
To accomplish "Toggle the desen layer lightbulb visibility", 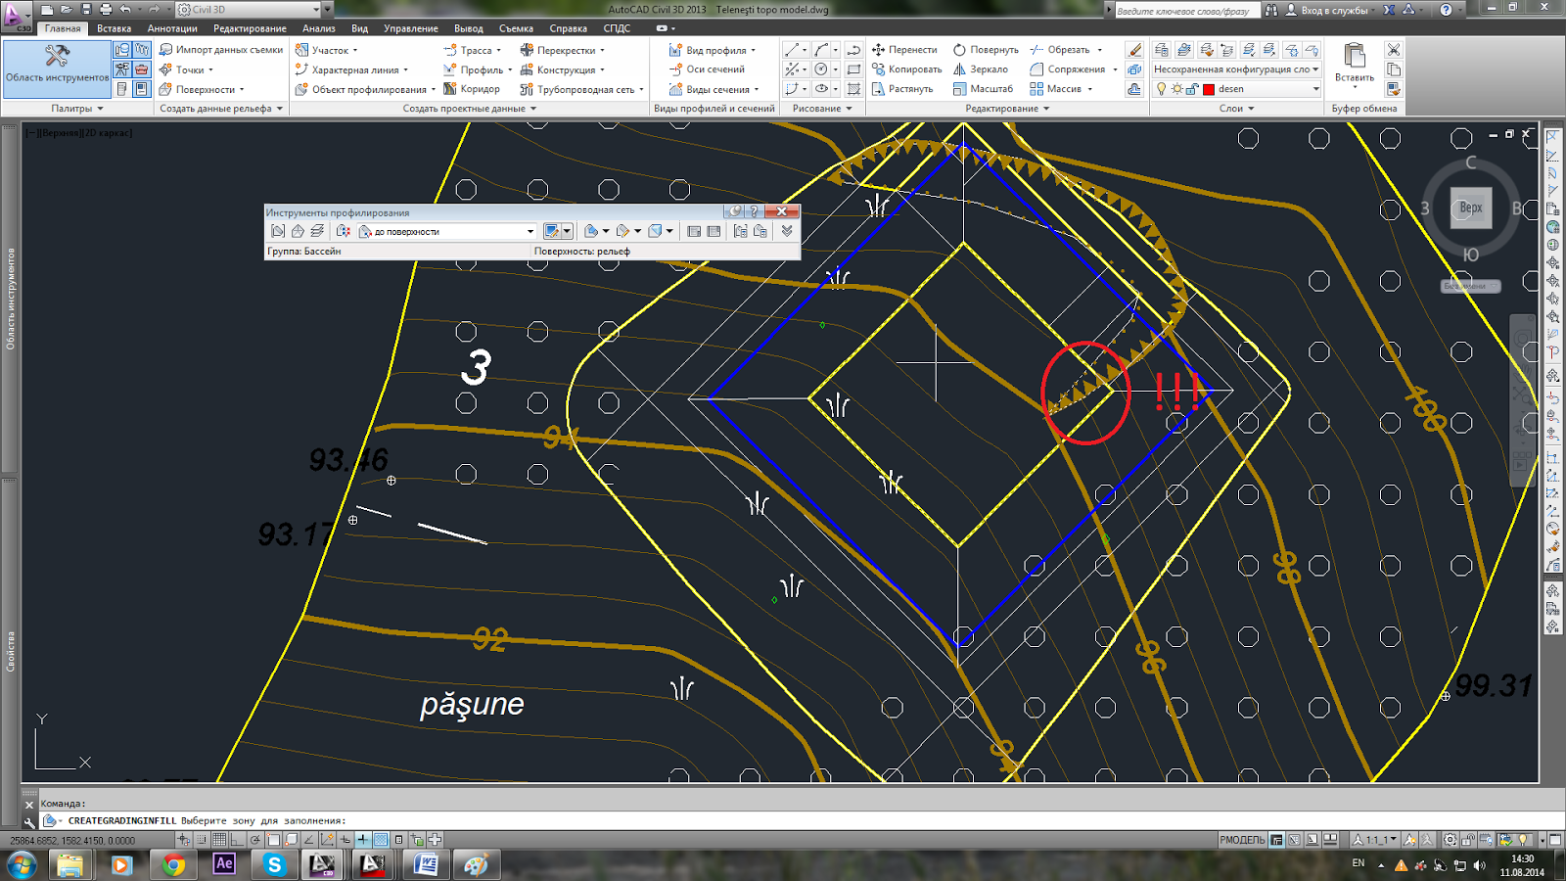I will pos(1161,89).
